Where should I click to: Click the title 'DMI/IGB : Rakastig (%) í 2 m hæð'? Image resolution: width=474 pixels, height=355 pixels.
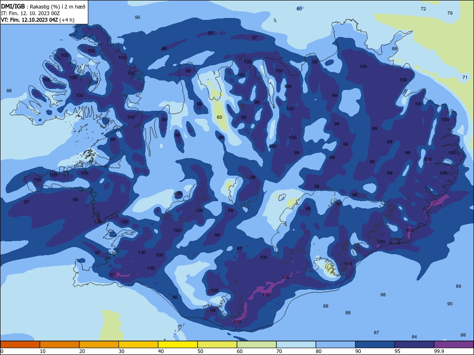[43, 6]
